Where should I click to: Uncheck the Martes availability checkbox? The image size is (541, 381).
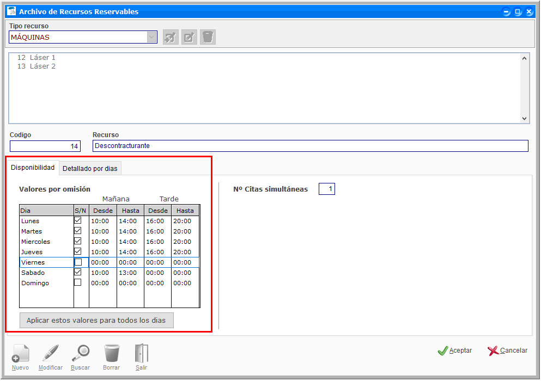(x=78, y=231)
